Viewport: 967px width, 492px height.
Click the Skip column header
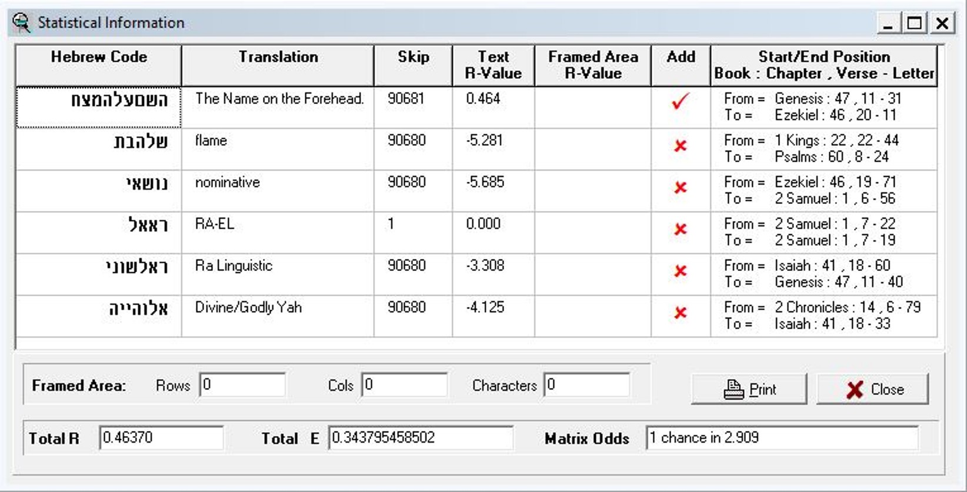[414, 65]
